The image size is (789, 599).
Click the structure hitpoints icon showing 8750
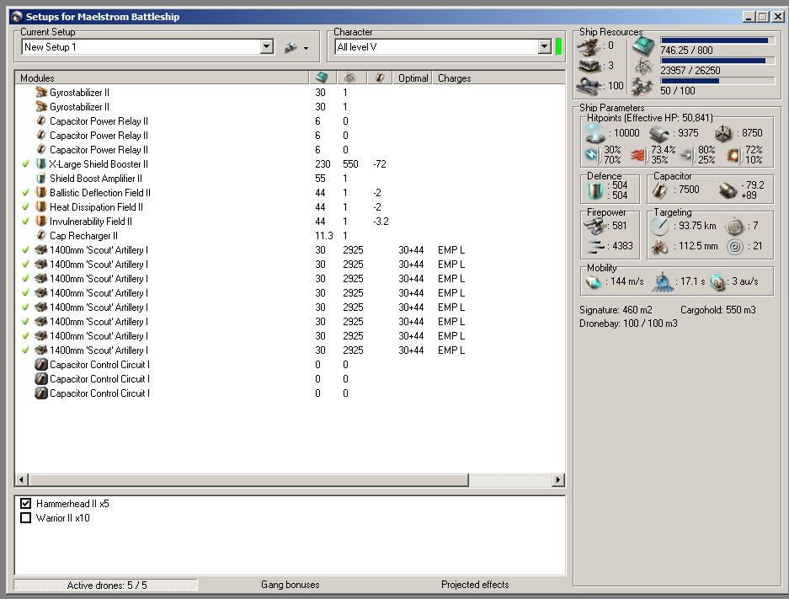[x=723, y=133]
